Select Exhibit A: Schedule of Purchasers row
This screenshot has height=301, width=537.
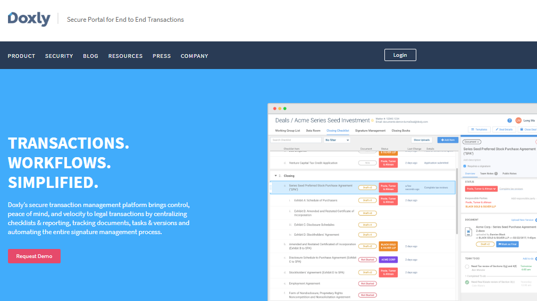click(x=363, y=201)
